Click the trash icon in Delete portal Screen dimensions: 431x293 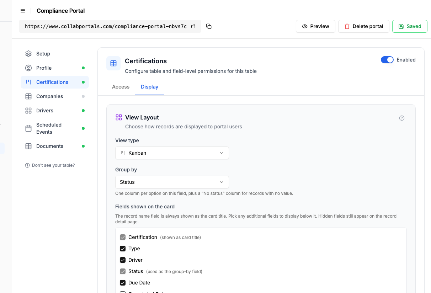coord(347,26)
